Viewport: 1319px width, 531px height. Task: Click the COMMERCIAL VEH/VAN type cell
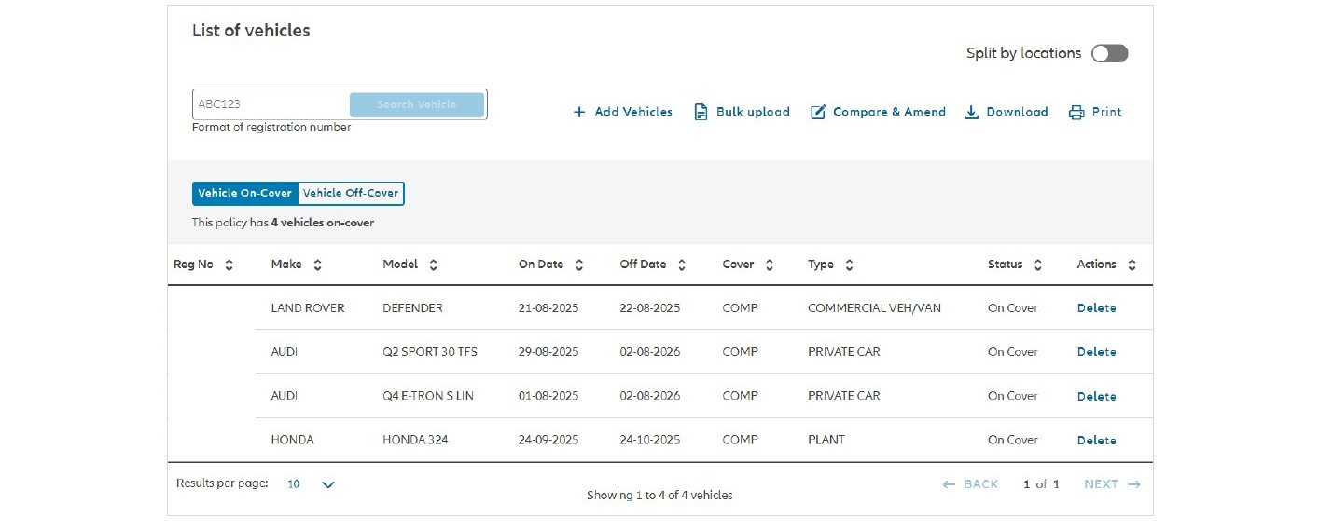point(874,308)
